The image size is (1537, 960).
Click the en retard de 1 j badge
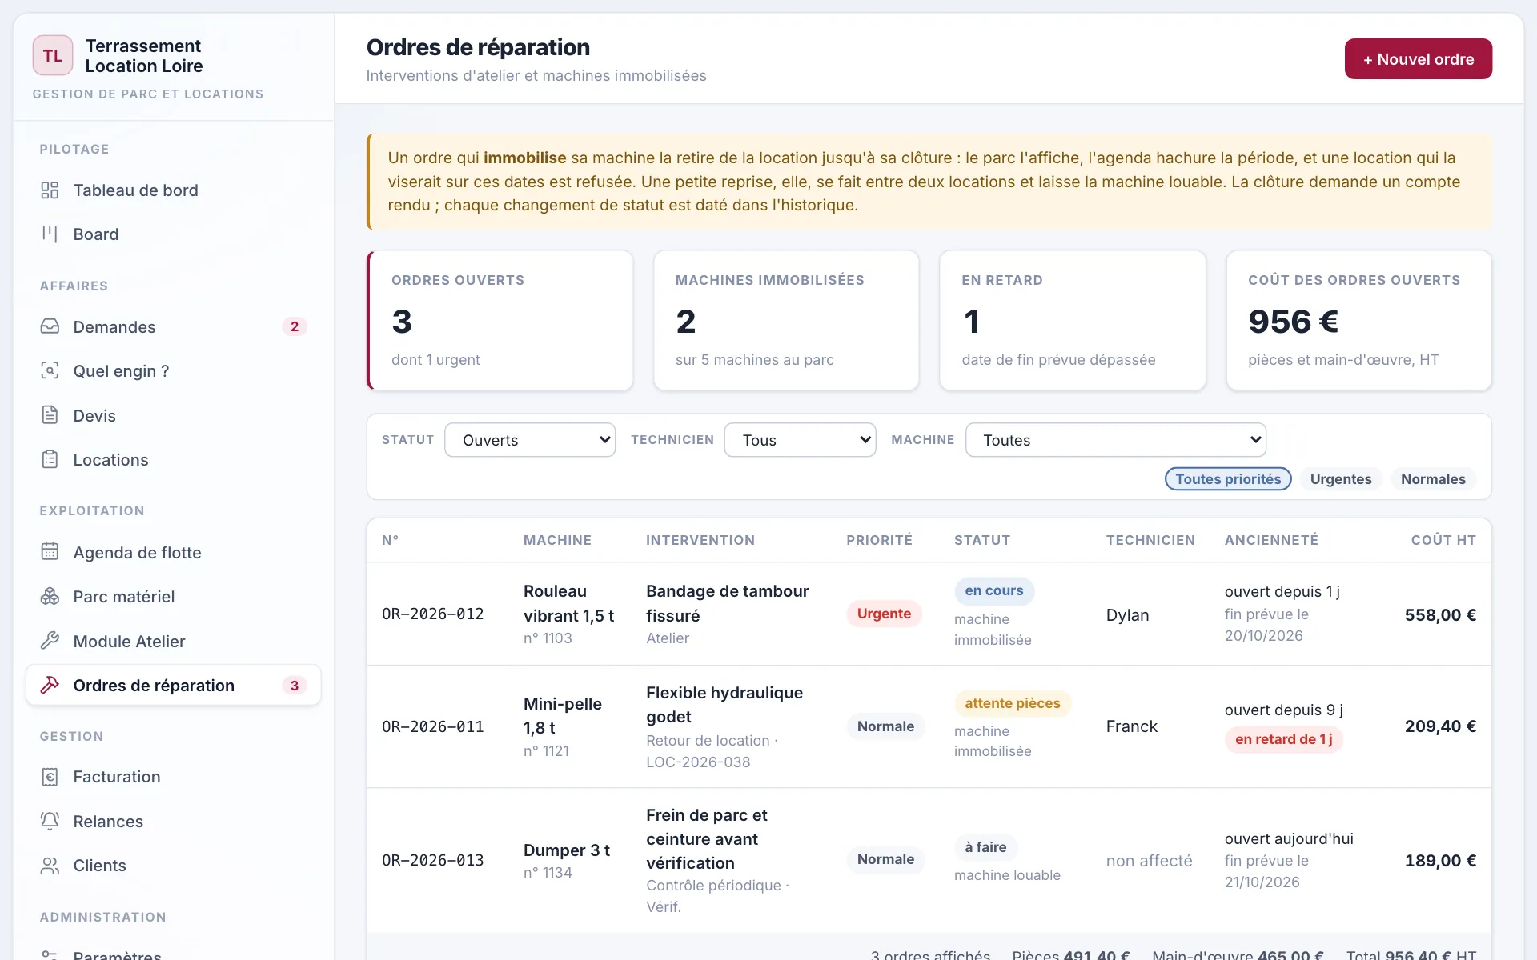pos(1283,739)
